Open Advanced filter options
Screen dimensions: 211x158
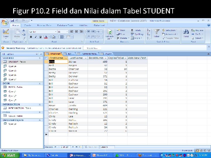[170, 34]
